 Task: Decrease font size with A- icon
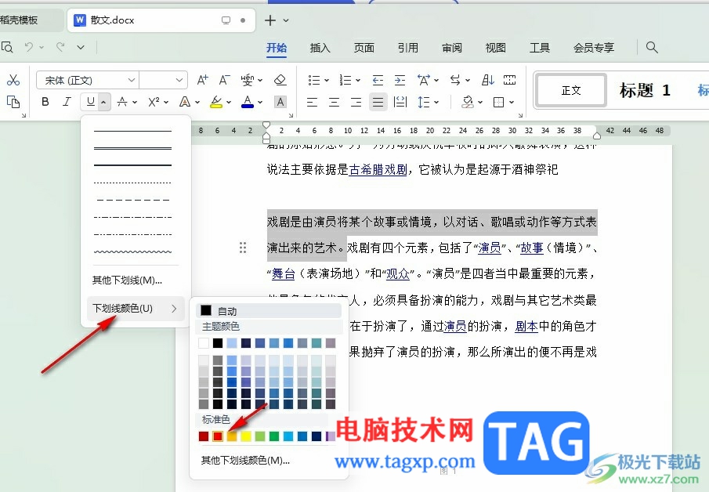click(224, 81)
